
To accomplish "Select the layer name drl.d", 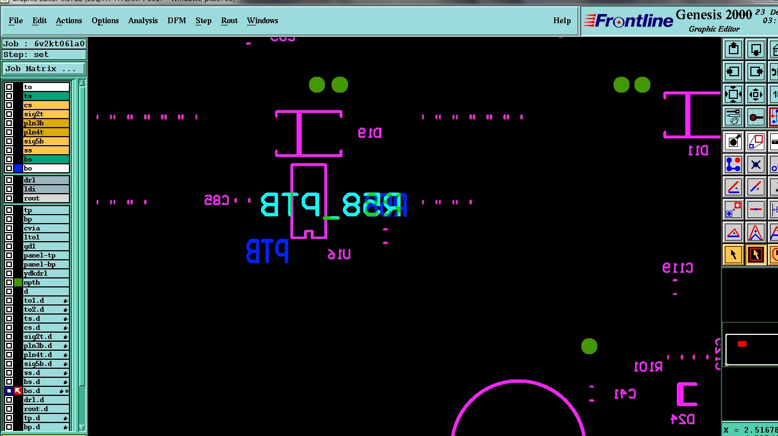I will (x=46, y=400).
